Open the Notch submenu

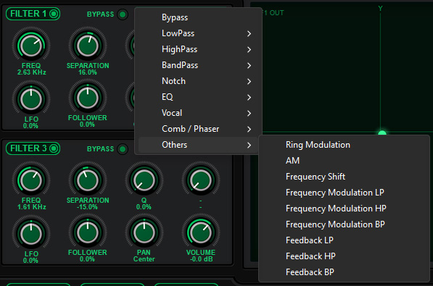point(198,81)
